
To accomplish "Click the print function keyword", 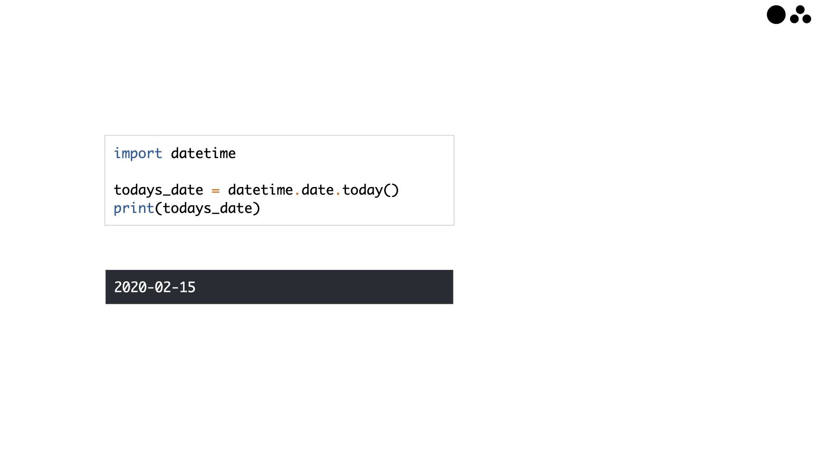I will coord(134,208).
